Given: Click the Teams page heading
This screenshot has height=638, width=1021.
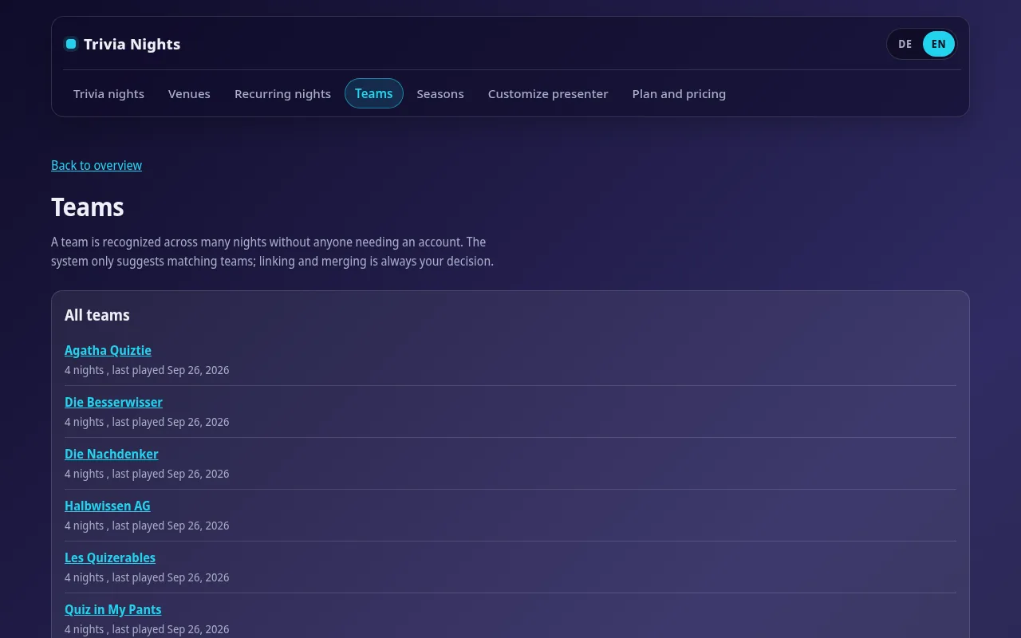Looking at the screenshot, I should (x=88, y=207).
